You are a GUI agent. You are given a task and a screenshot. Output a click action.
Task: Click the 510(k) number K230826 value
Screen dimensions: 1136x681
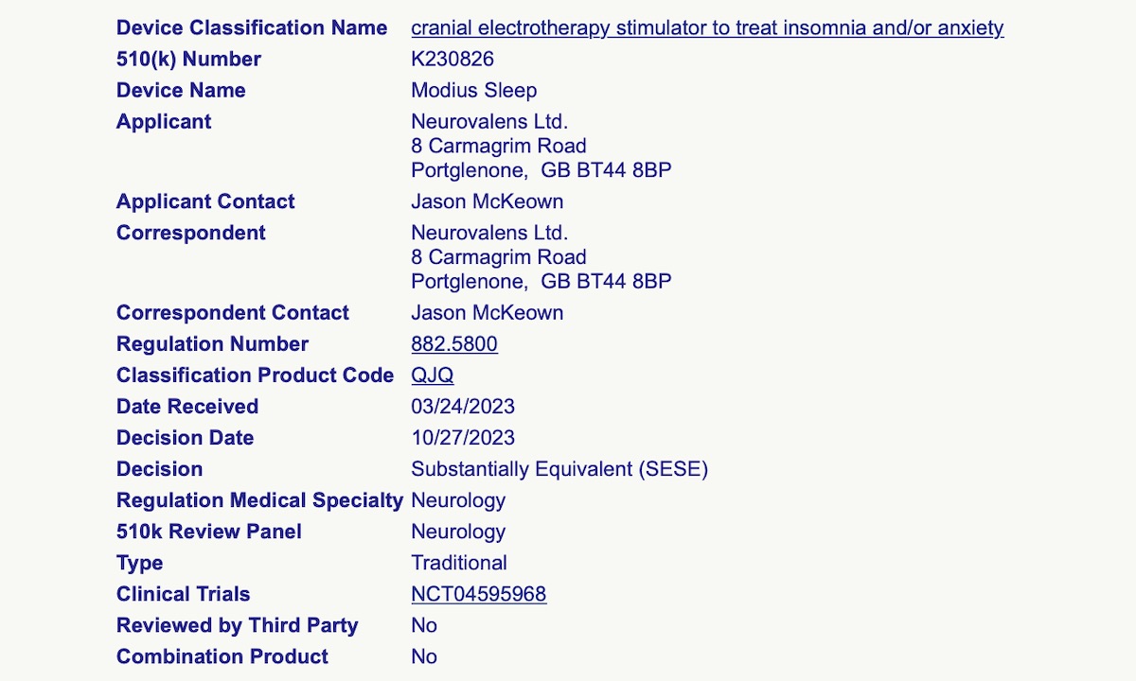tap(452, 60)
